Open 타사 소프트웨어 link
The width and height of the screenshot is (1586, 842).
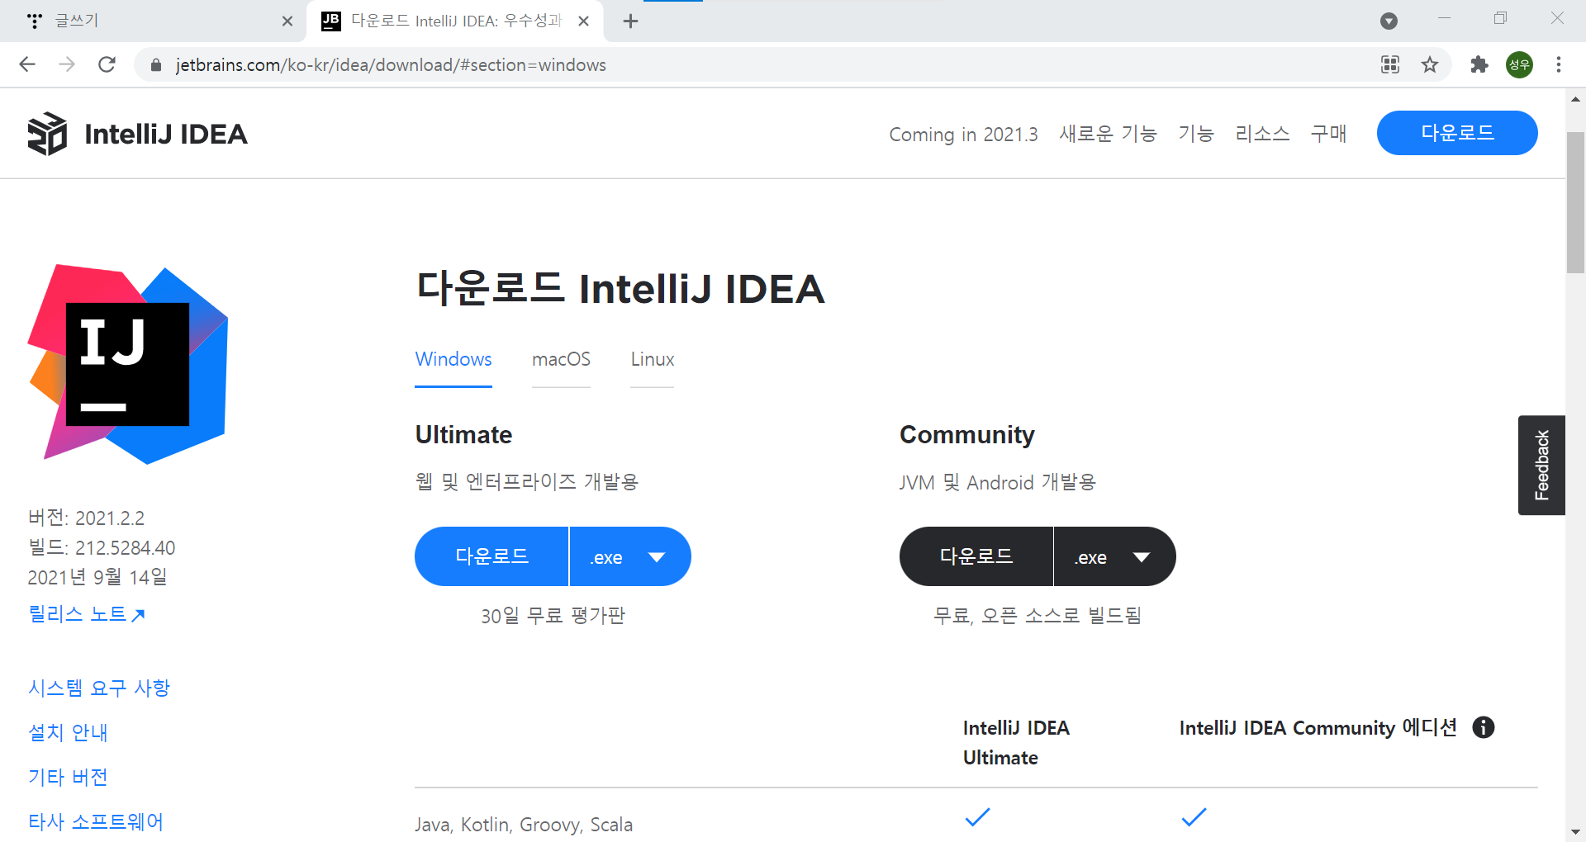point(96,821)
